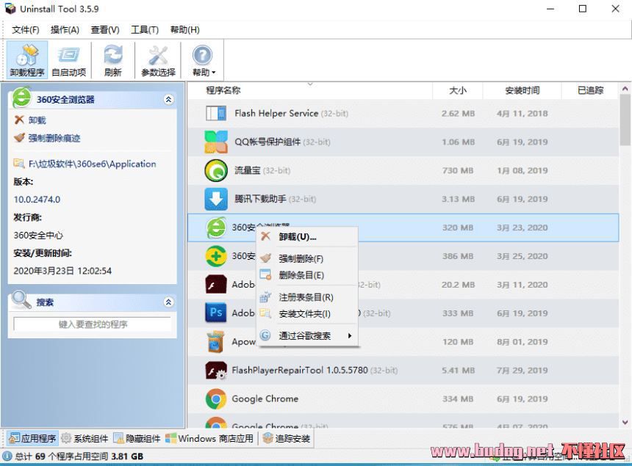Open the 操作(A) menu

(x=65, y=30)
